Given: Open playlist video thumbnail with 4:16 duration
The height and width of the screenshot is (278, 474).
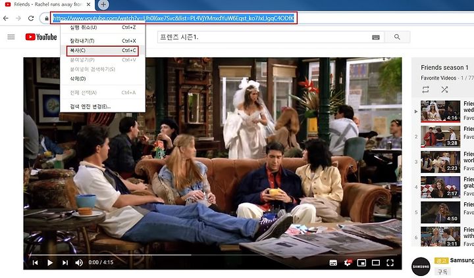Looking at the screenshot, I should [x=440, y=111].
